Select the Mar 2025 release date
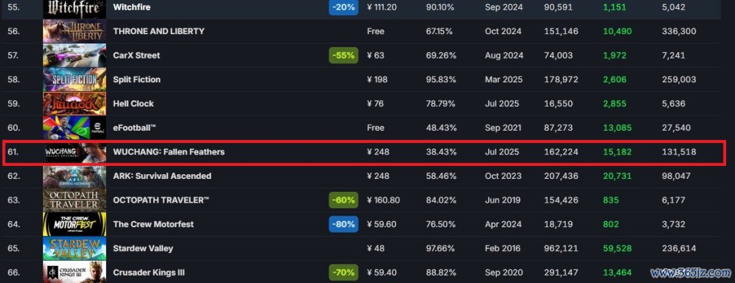 [x=502, y=80]
